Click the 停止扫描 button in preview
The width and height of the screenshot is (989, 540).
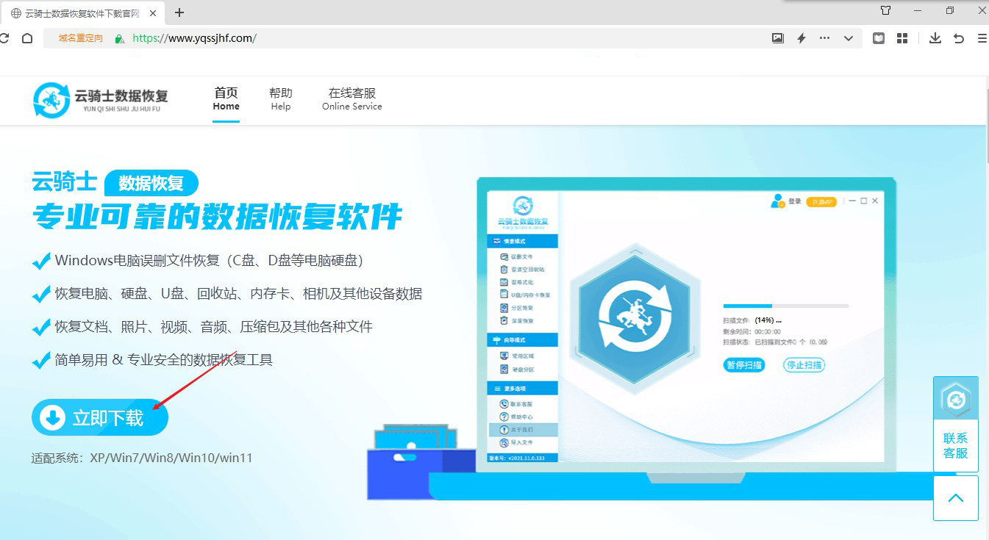click(804, 365)
